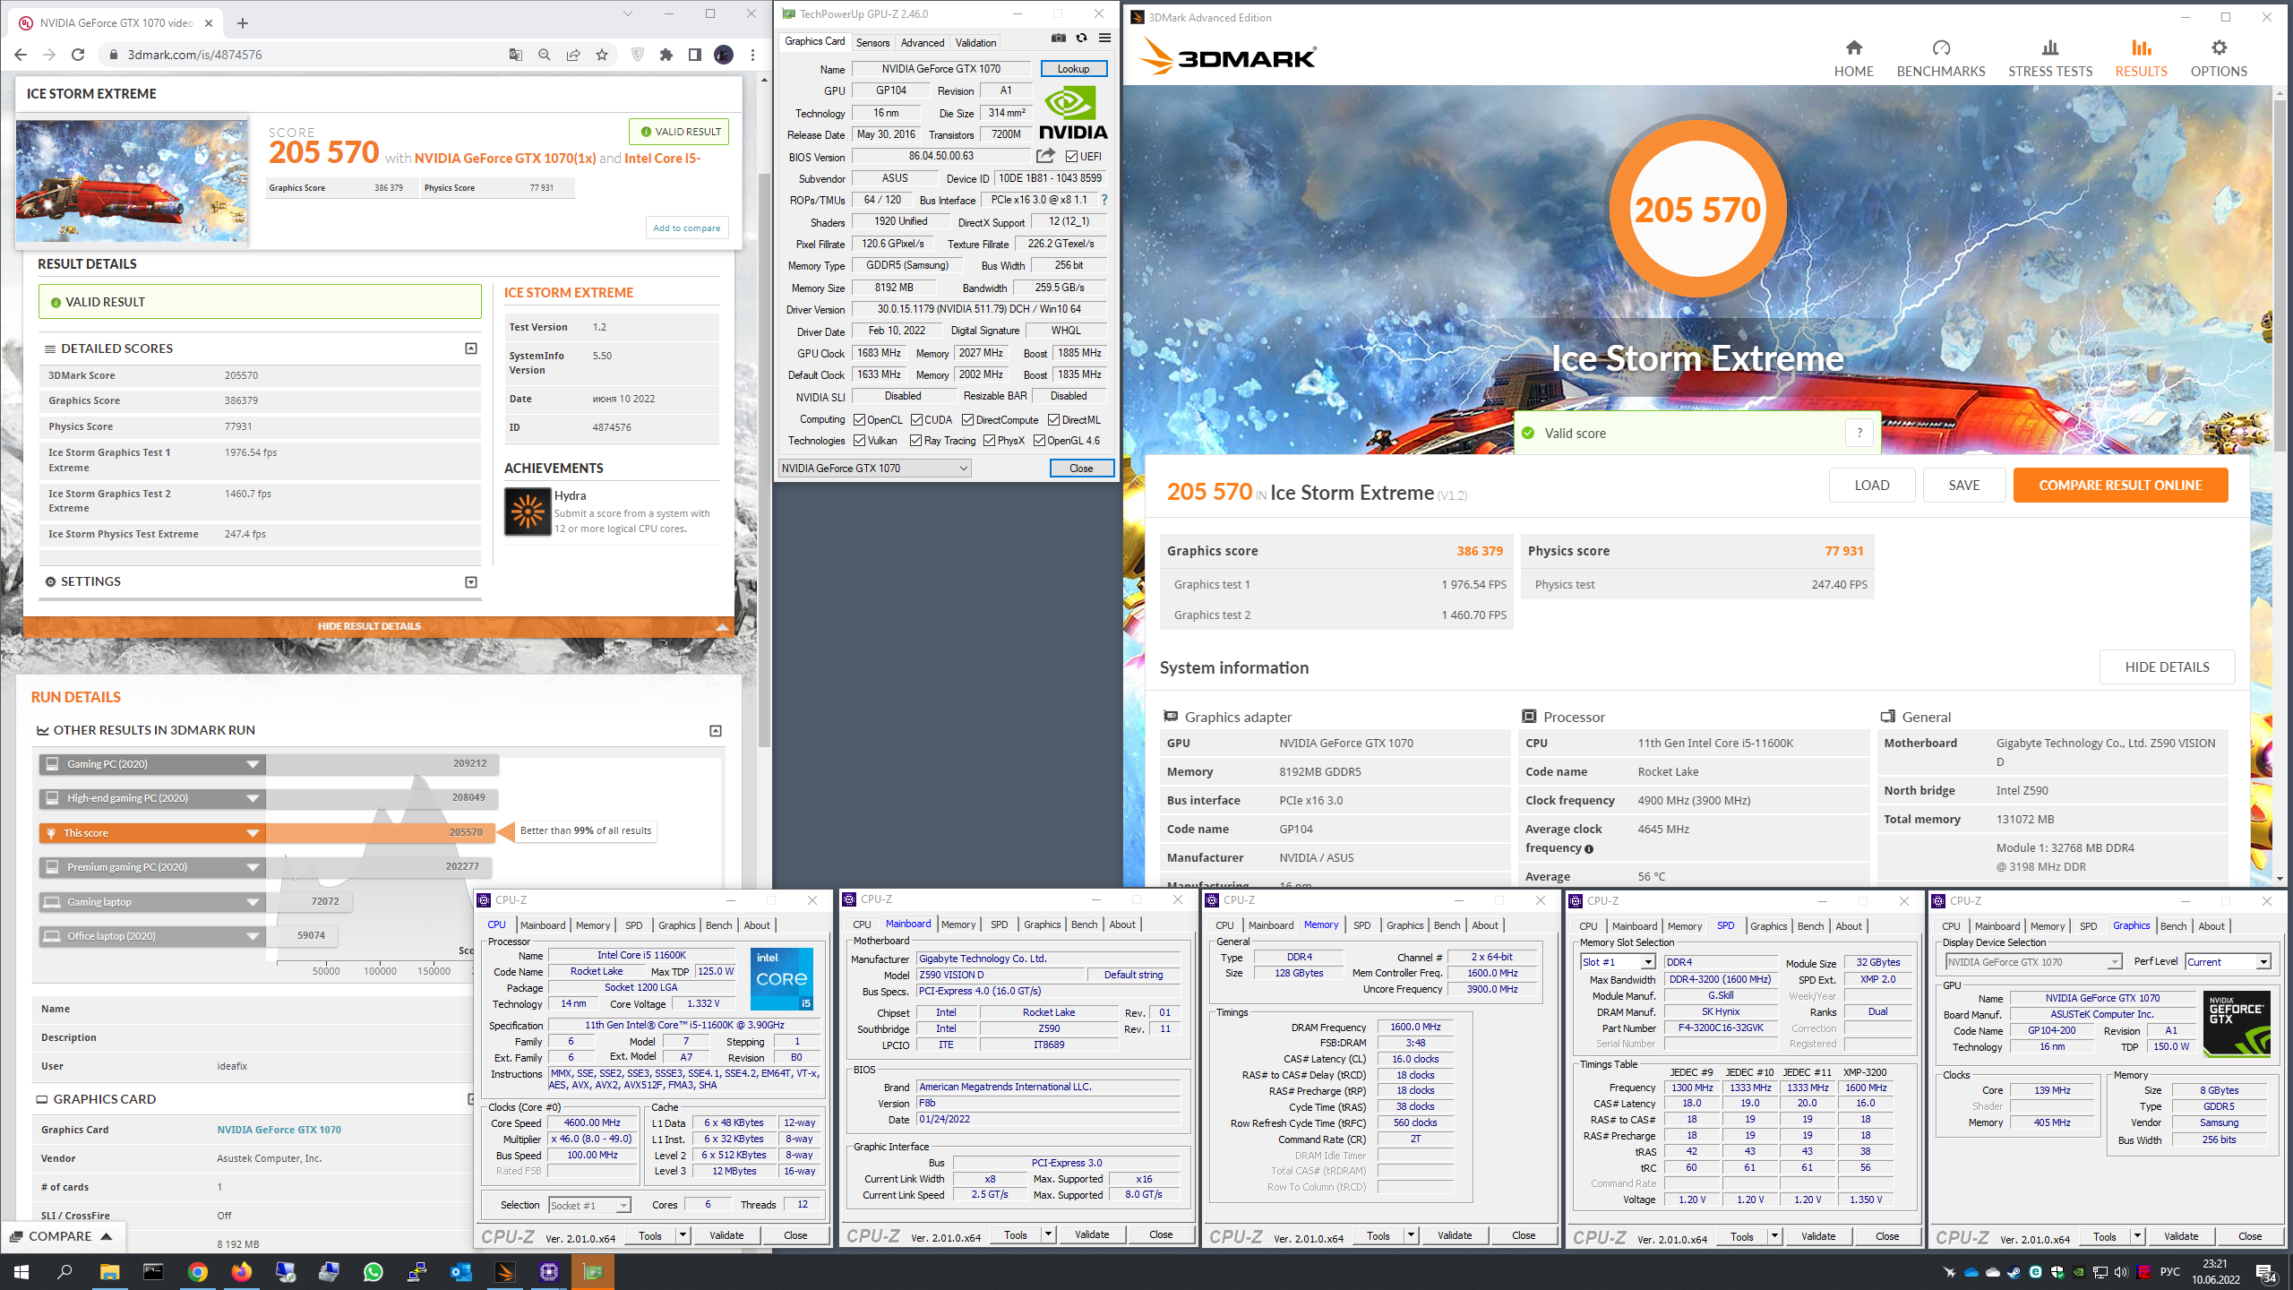Toggle OpenCL checkbox in GPU-Z

coord(859,419)
